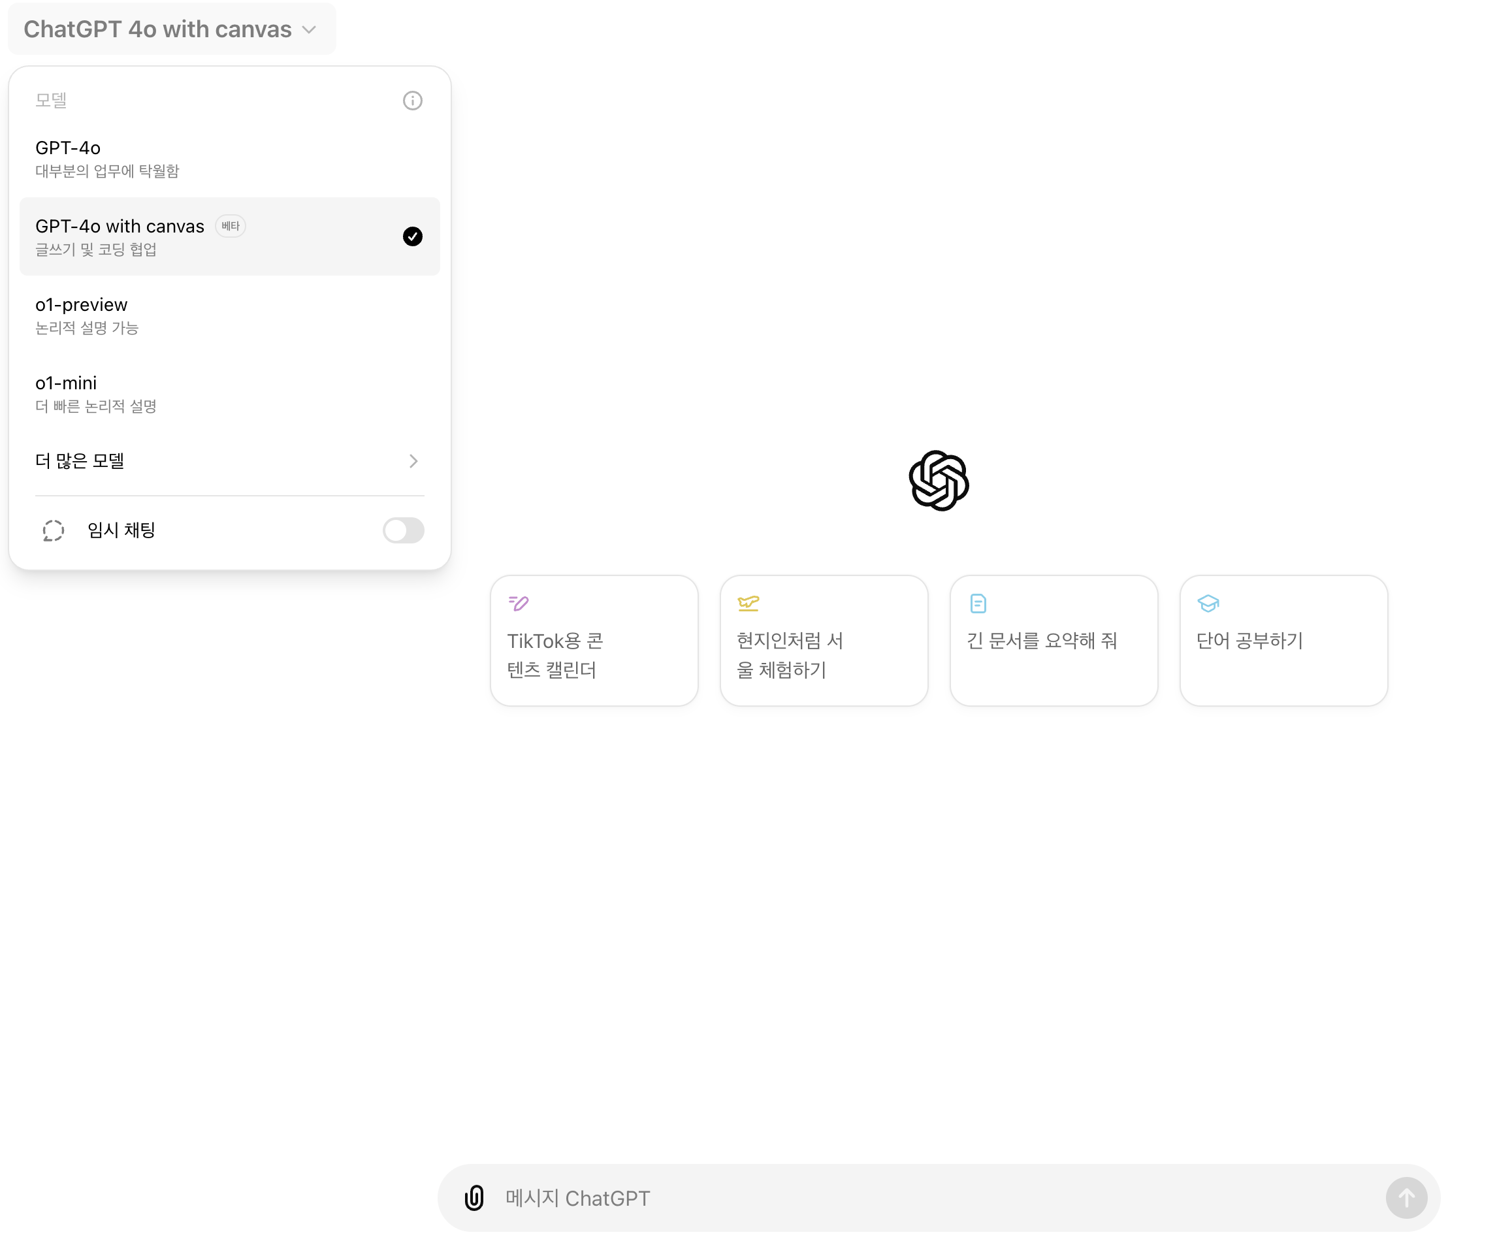Click the document icon on summarize card
Viewport: 1497px width, 1241px height.
pyautogui.click(x=977, y=604)
